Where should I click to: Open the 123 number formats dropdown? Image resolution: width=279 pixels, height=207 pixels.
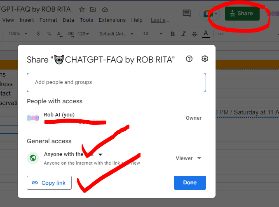(83, 34)
